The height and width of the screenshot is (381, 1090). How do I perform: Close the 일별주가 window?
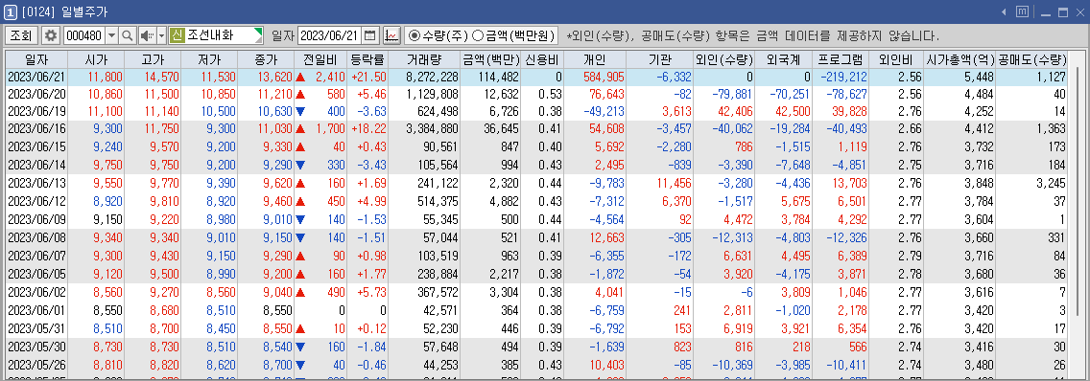click(1081, 11)
